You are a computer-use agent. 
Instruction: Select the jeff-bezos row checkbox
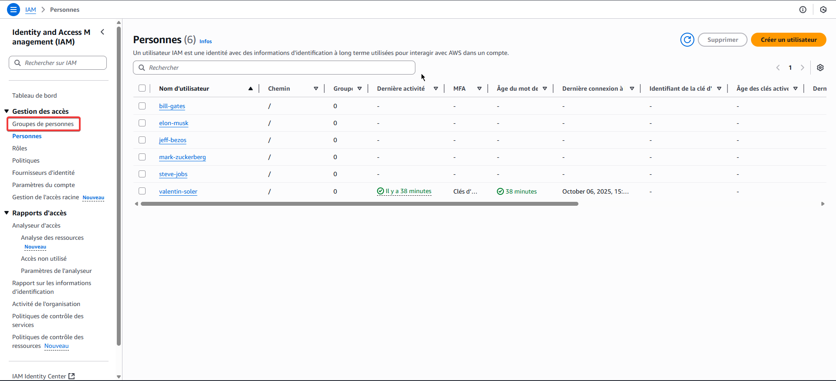coord(142,140)
